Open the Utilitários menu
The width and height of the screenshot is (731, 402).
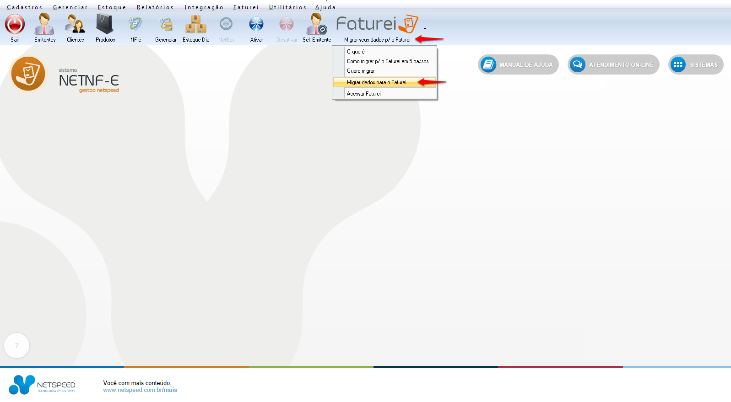pos(287,7)
